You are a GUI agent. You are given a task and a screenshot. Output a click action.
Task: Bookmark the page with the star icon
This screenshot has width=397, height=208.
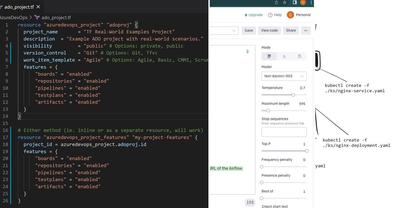click(x=285, y=3)
